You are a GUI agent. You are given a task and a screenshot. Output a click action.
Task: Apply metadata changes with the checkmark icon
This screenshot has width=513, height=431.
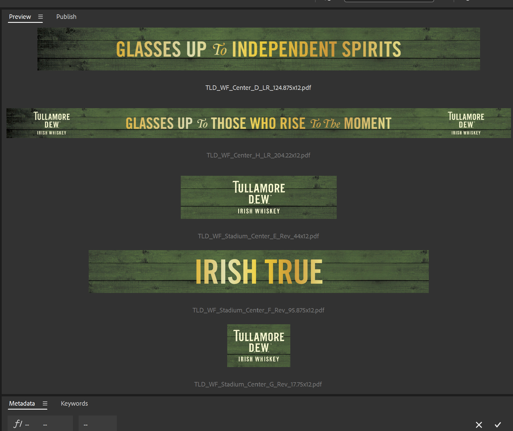click(x=498, y=425)
